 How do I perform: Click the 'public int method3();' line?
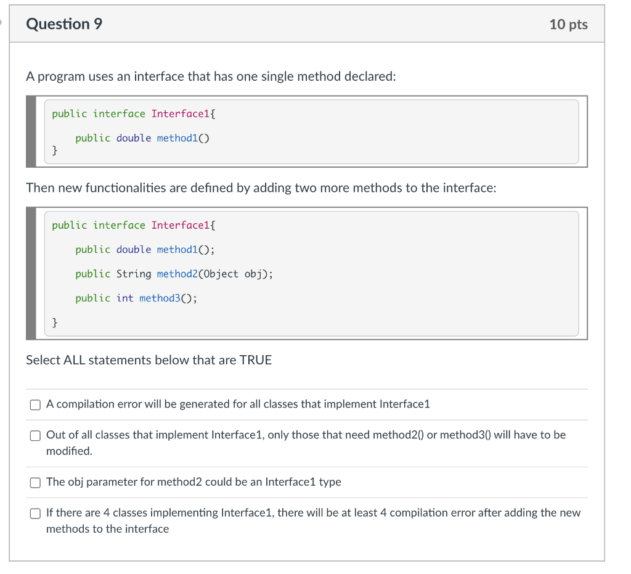point(136,298)
